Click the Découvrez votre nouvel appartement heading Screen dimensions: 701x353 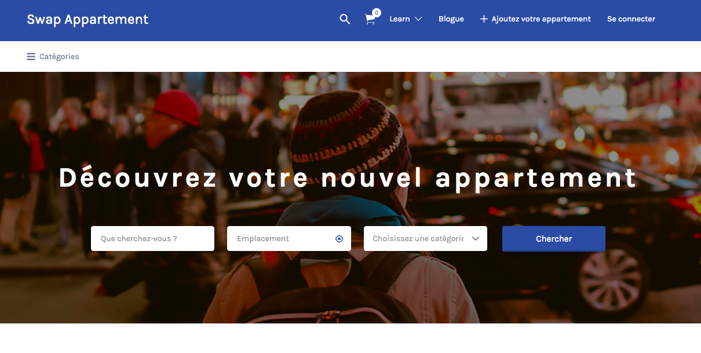348,178
